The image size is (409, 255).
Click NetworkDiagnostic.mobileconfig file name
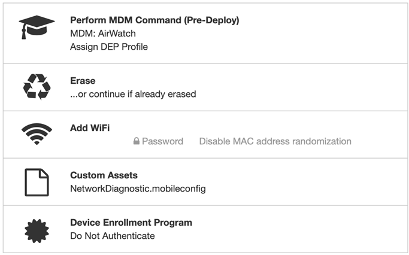(x=138, y=189)
